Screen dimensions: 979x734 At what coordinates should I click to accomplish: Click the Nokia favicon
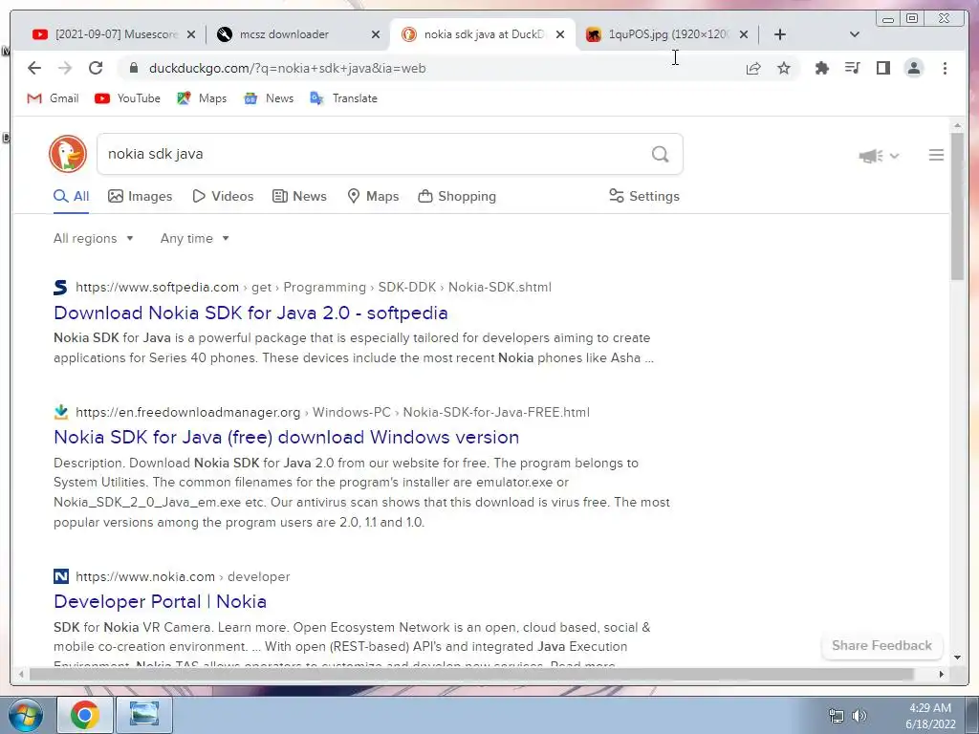click(x=60, y=576)
